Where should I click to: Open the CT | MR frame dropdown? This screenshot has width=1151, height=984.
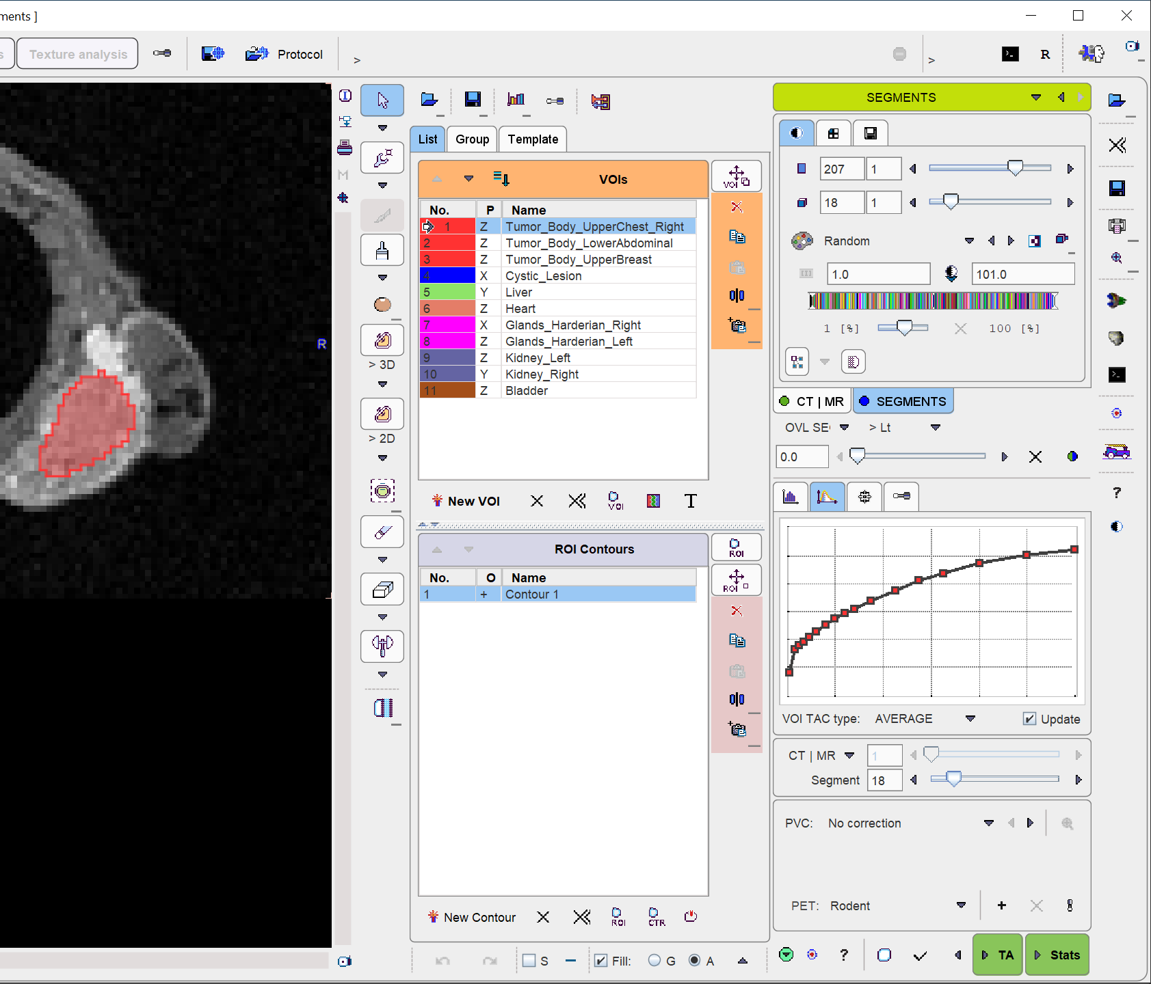pyautogui.click(x=849, y=755)
